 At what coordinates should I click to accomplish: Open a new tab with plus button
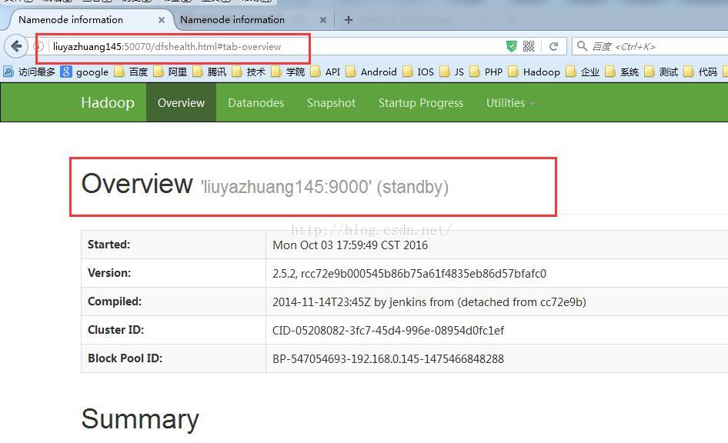click(348, 20)
